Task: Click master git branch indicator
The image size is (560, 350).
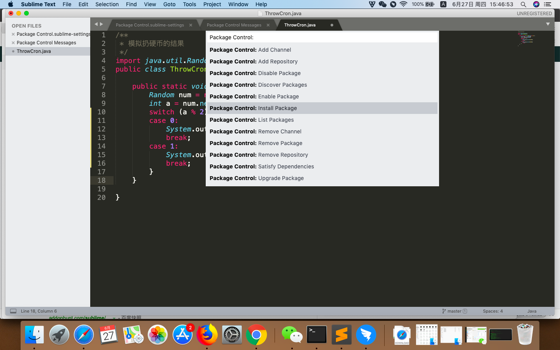Action: tap(455, 311)
